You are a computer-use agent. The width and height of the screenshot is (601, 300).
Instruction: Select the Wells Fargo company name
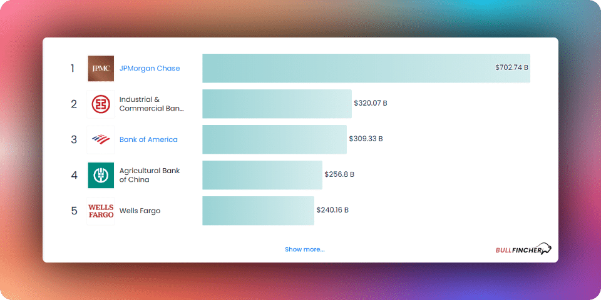(140, 211)
